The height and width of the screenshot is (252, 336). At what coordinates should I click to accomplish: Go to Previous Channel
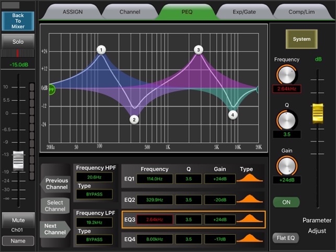(x=55, y=184)
